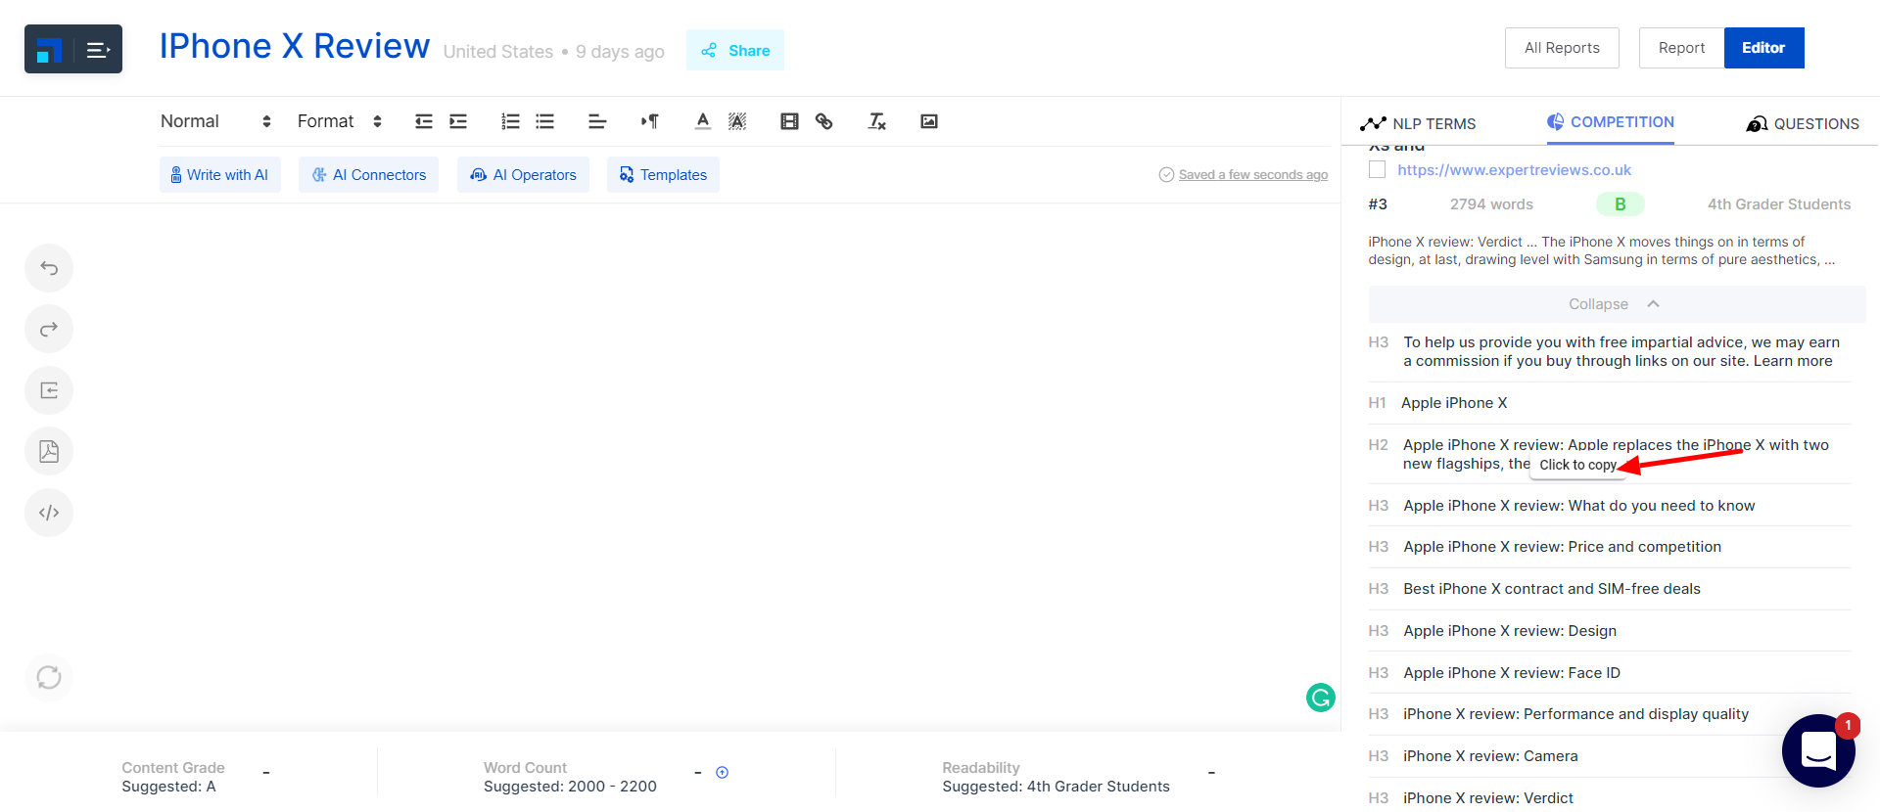Copy 'iPhone X review: Camera' heading

click(1490, 756)
